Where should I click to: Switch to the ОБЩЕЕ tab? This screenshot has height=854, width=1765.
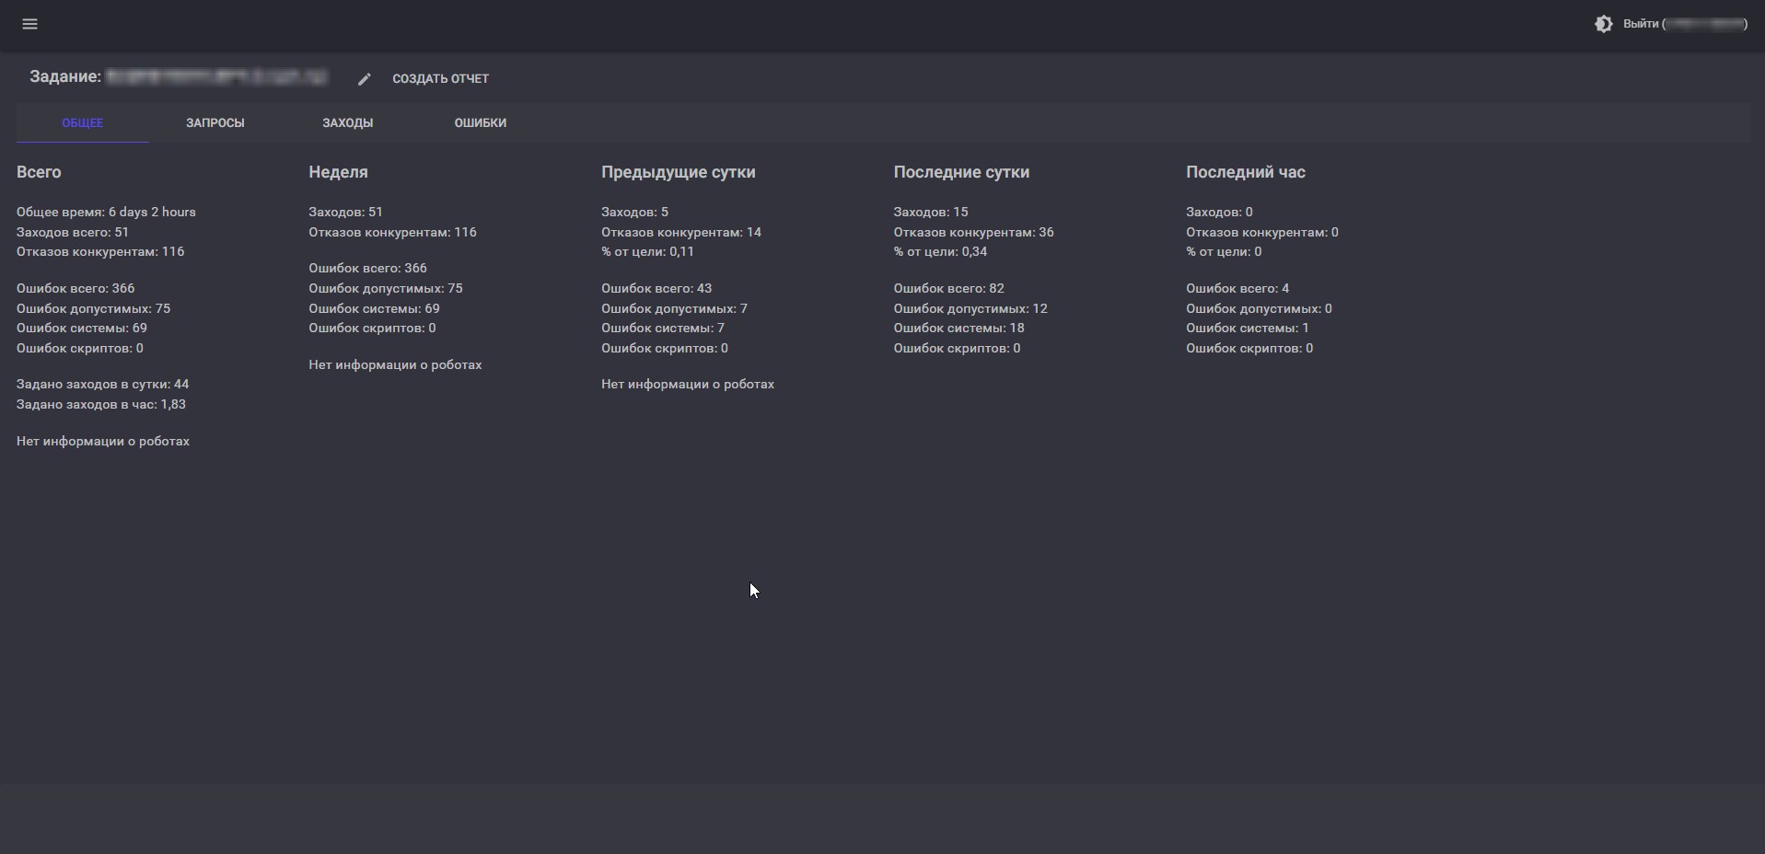coord(82,123)
